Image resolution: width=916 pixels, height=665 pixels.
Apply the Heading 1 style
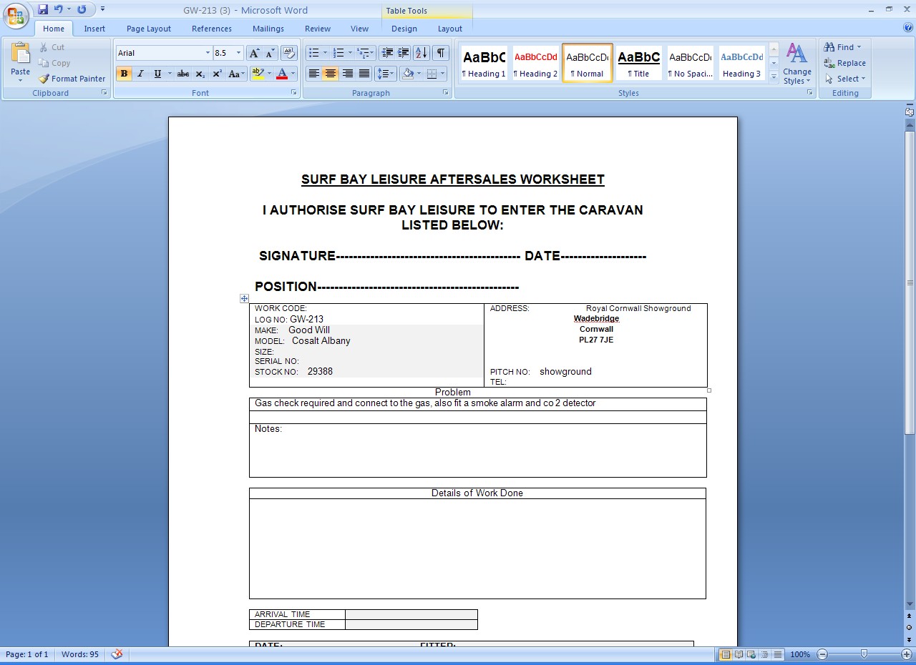484,63
